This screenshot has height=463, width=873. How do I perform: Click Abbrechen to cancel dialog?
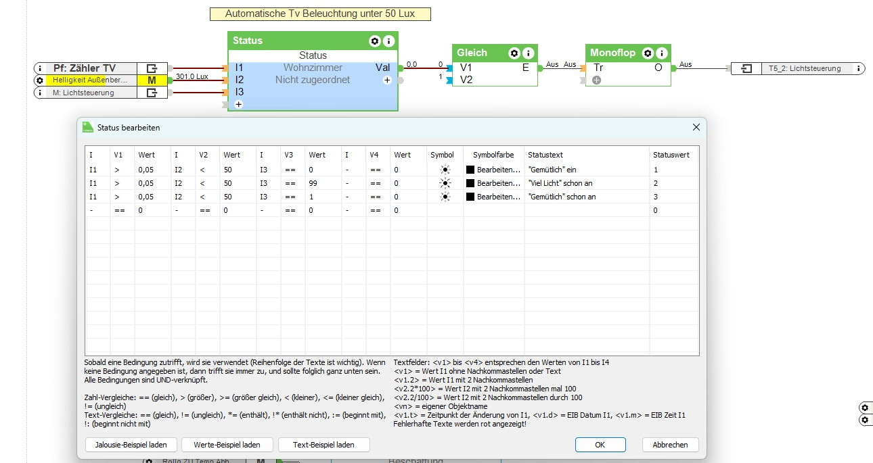(x=670, y=445)
